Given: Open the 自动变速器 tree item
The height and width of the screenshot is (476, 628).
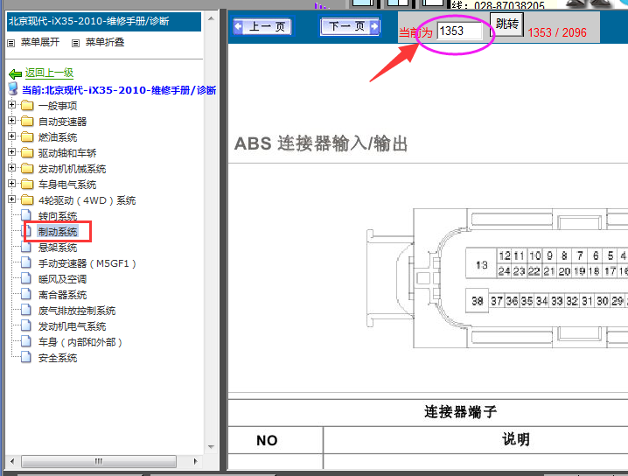Looking at the screenshot, I should tap(62, 122).
